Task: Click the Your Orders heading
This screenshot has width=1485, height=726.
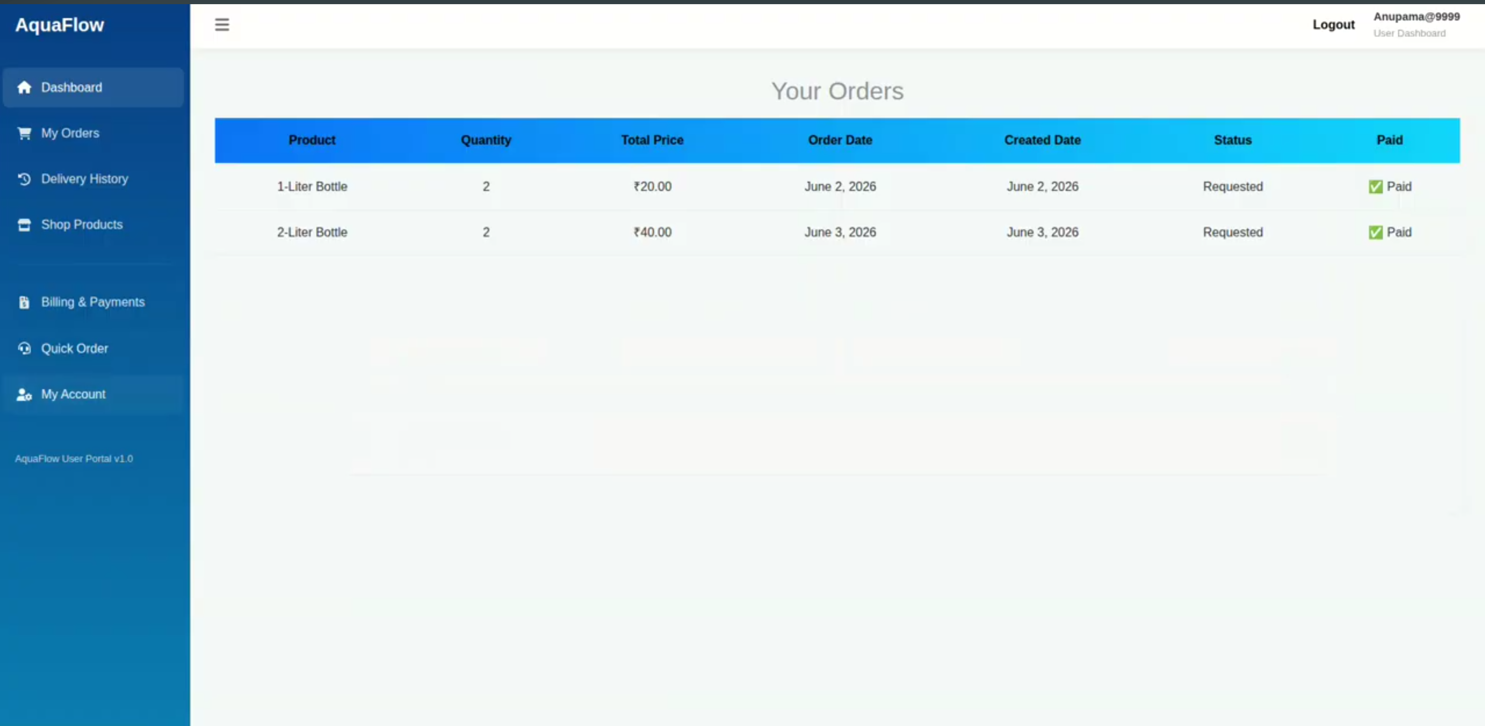Action: click(837, 91)
